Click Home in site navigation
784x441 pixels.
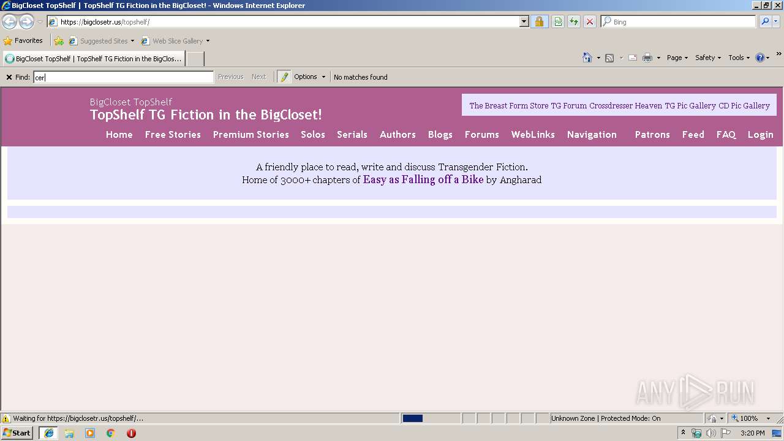119,135
